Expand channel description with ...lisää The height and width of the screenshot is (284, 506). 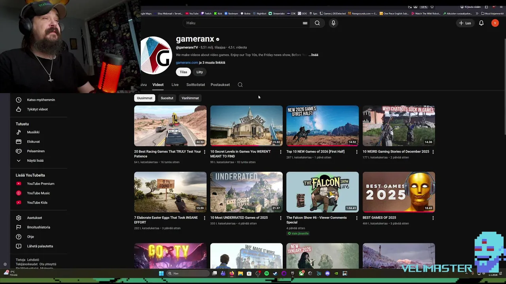pos(313,55)
